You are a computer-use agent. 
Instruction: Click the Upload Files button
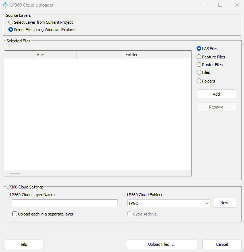coord(162,244)
